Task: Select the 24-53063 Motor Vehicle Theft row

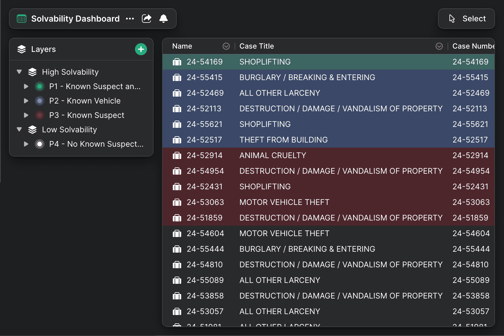Action: click(x=284, y=202)
